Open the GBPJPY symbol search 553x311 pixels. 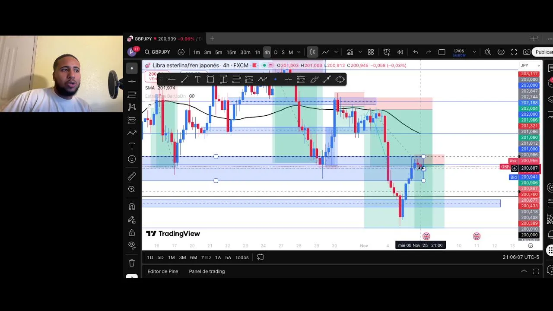point(158,52)
